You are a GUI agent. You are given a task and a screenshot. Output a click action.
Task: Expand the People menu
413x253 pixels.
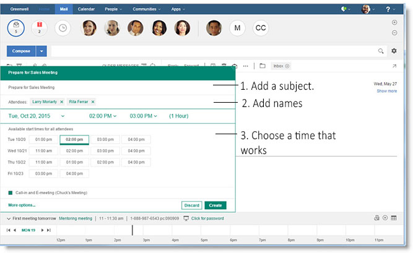click(x=113, y=9)
